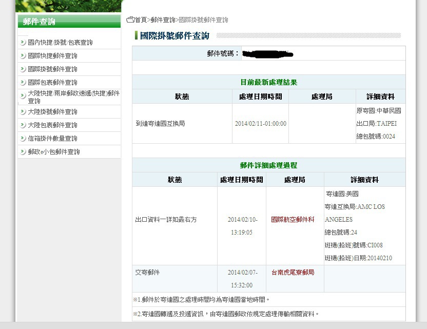The image size is (427, 329).
Task: Click the arrow icon next to 大陸掛號郵件查詢
Action: click(23, 112)
